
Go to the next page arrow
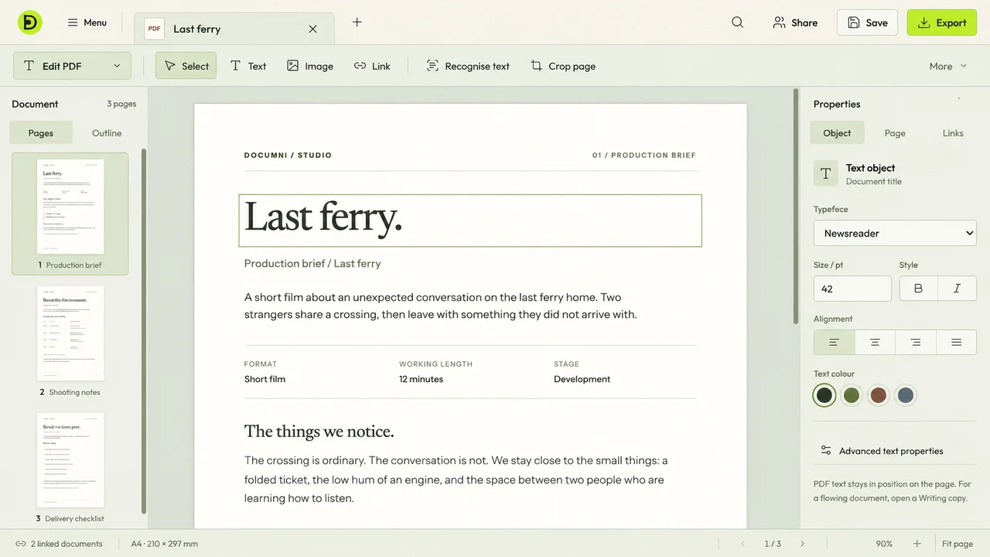802,544
